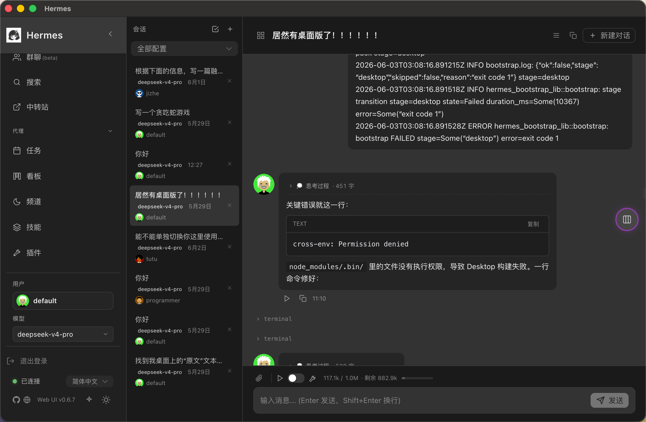Expand the second terminal tool call

(x=274, y=339)
